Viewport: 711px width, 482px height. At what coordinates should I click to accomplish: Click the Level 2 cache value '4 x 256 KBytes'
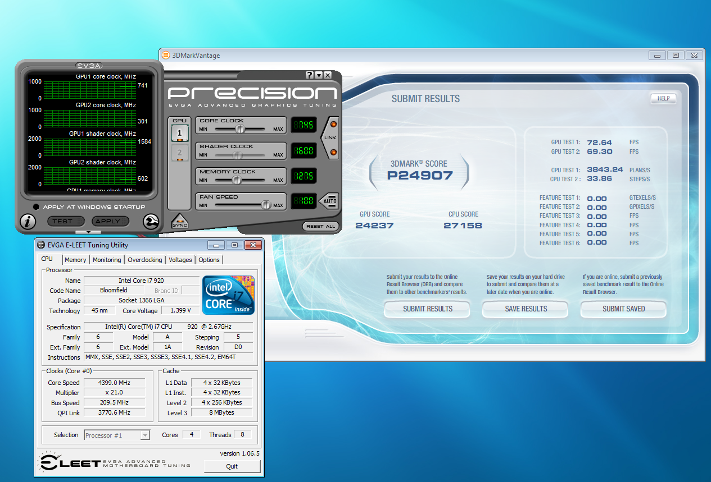click(x=221, y=403)
